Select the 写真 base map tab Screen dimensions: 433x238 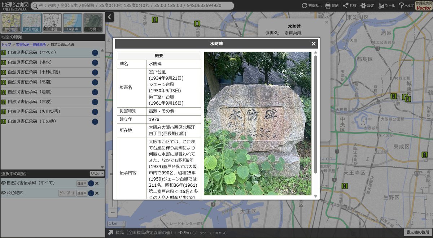pyautogui.click(x=93, y=23)
